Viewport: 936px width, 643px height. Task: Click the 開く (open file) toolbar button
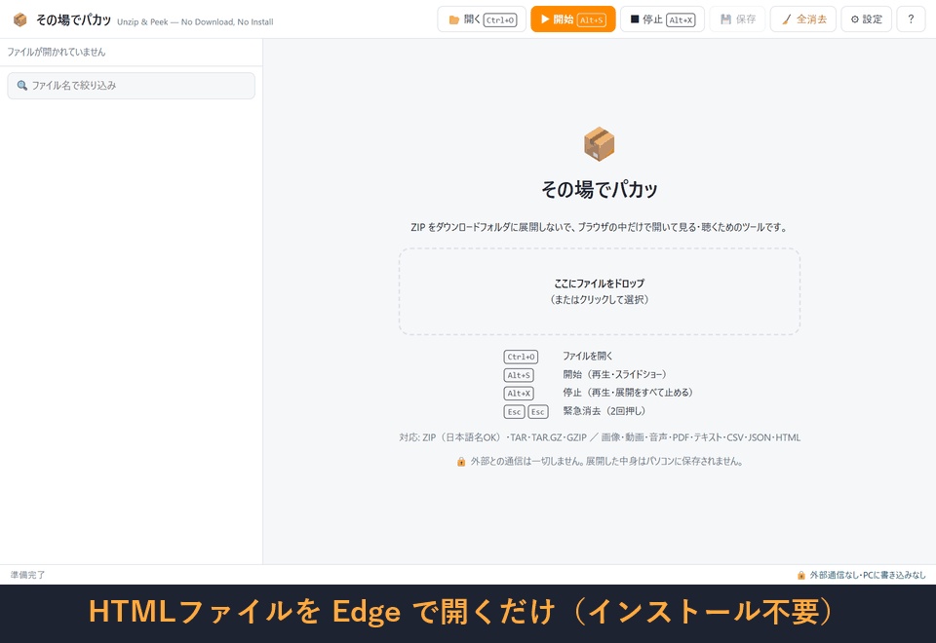point(481,19)
